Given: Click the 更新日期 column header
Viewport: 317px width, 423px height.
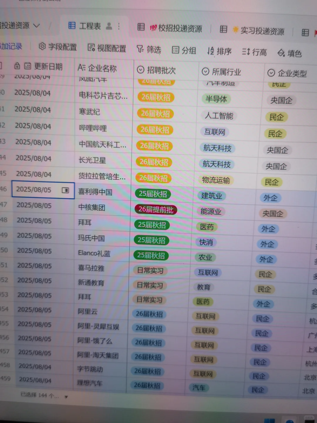Looking at the screenshot, I should (48, 67).
